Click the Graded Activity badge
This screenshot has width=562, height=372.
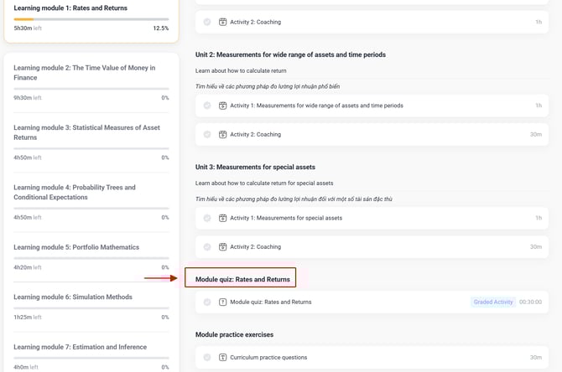[492, 302]
